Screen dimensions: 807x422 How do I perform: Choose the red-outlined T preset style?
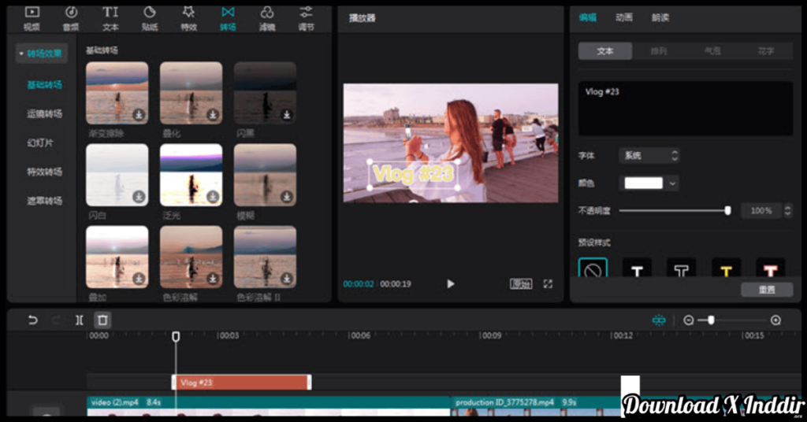771,268
